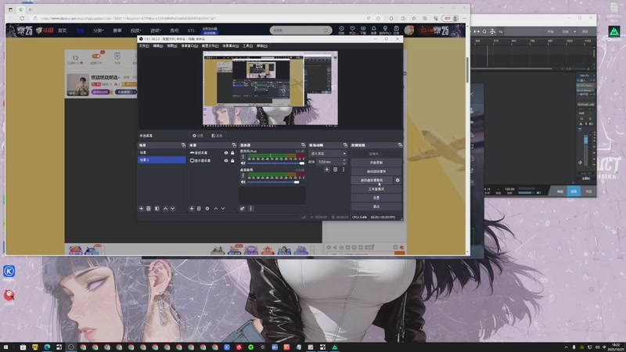Go to Douyu 首页 link
Screen dimensions: 626x352
point(63,31)
